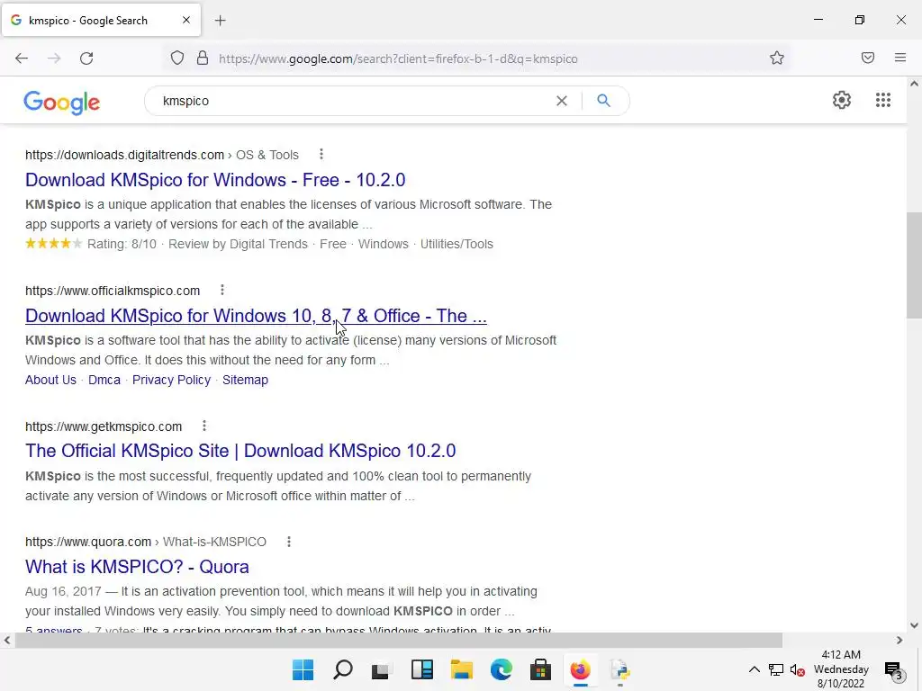This screenshot has width=922, height=691.
Task: Open the notification center icon
Action: pos(893,669)
